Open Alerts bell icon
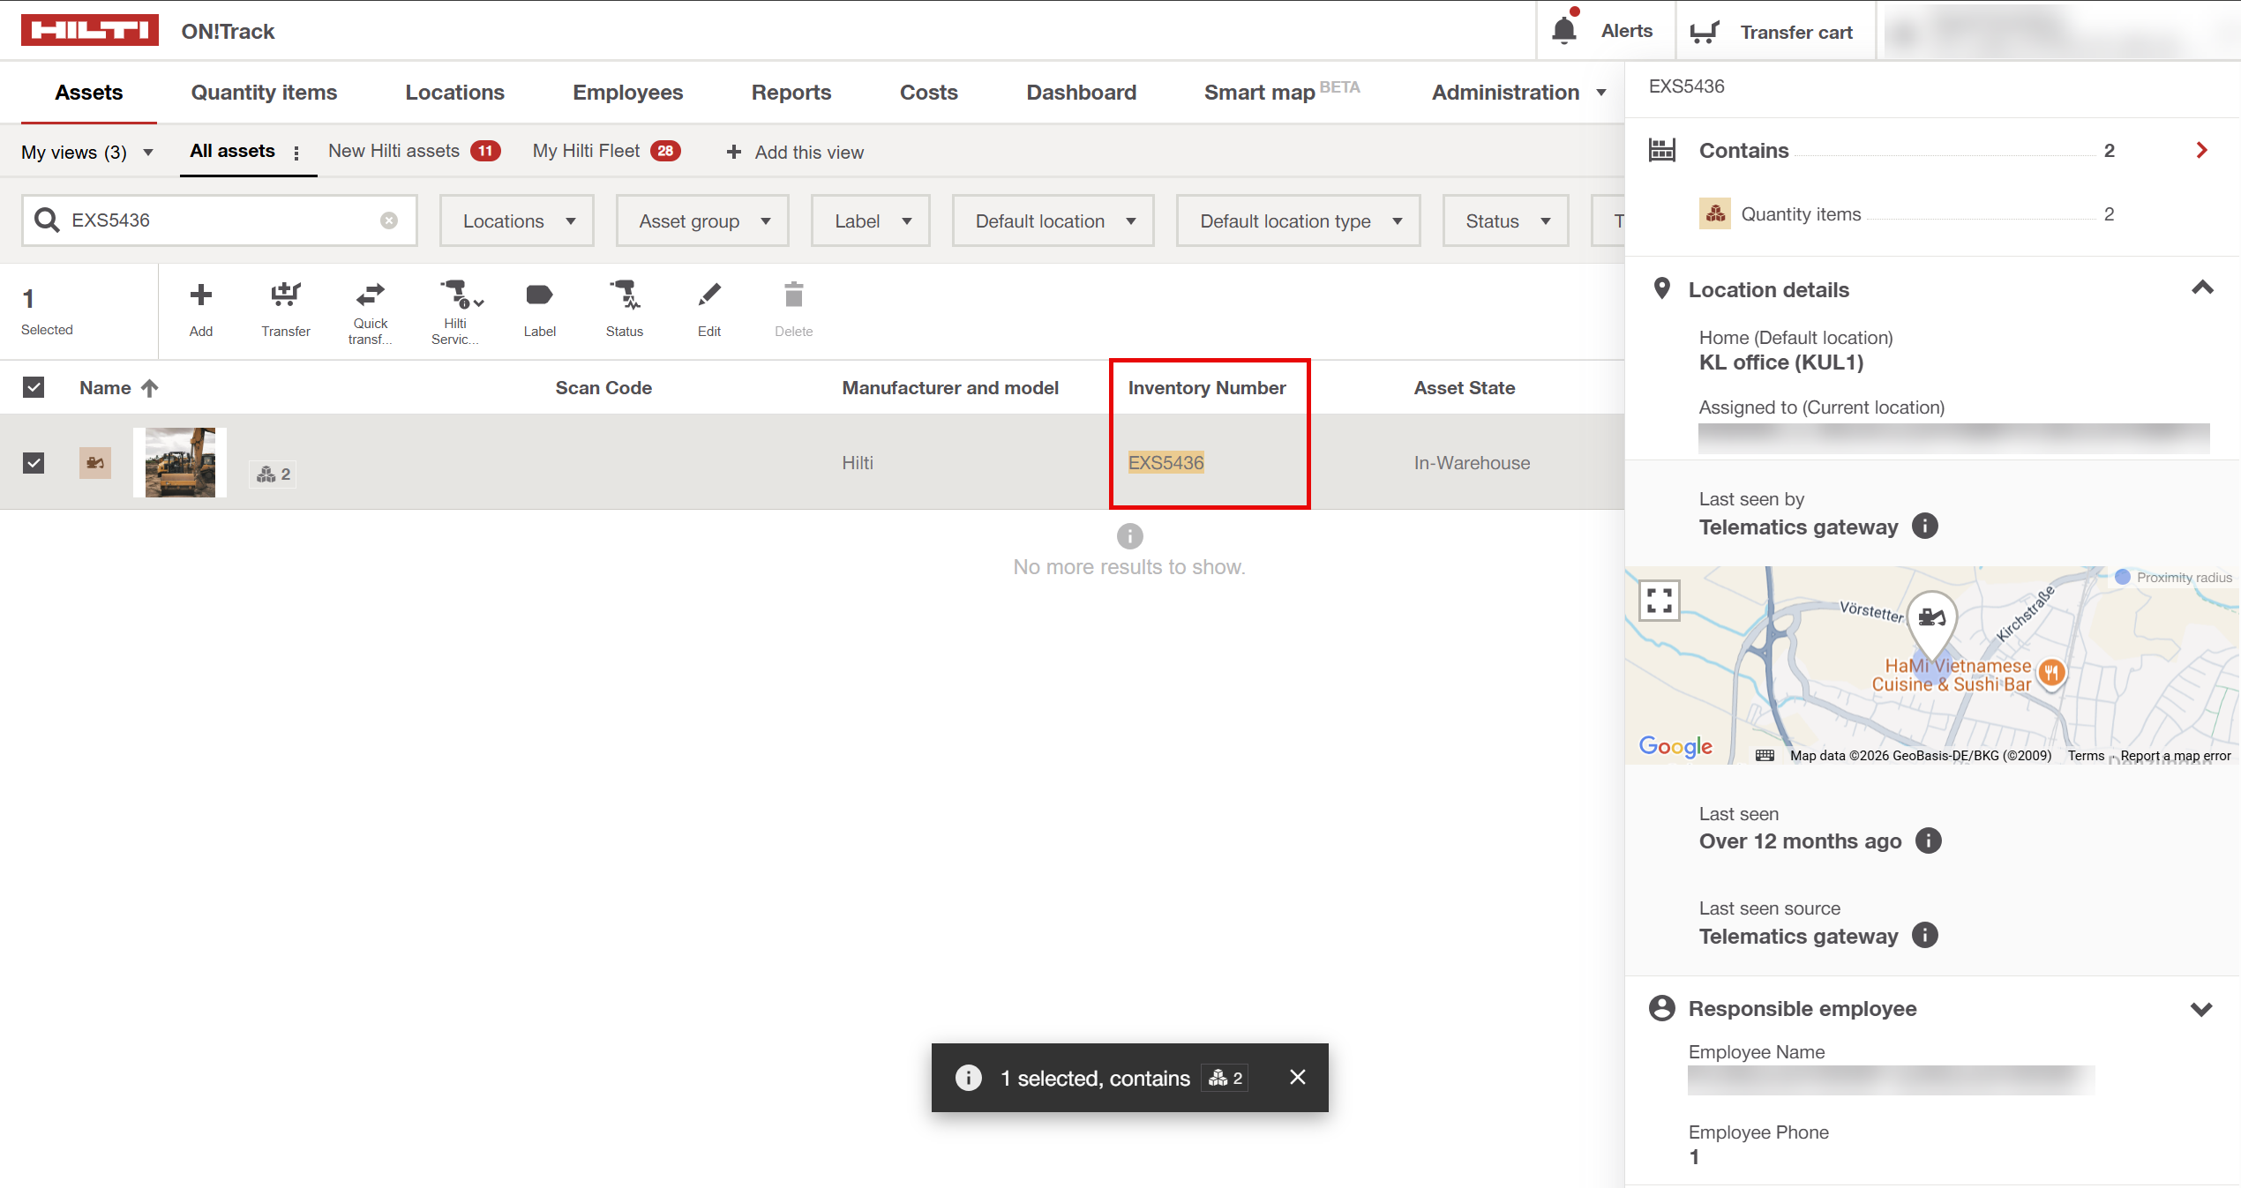 tap(1564, 32)
